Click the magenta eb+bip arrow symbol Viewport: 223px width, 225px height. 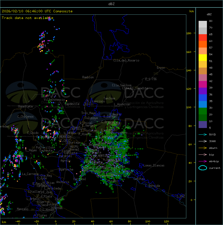click(203, 161)
